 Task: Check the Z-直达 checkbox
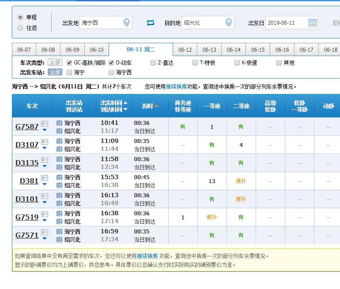(x=153, y=63)
